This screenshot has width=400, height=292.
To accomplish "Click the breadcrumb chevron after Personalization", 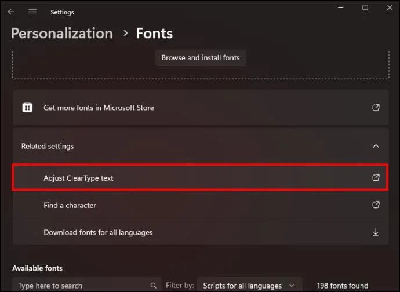I will pyautogui.click(x=125, y=33).
